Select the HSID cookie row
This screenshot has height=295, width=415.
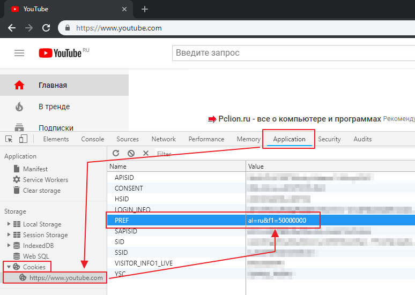[261, 199]
